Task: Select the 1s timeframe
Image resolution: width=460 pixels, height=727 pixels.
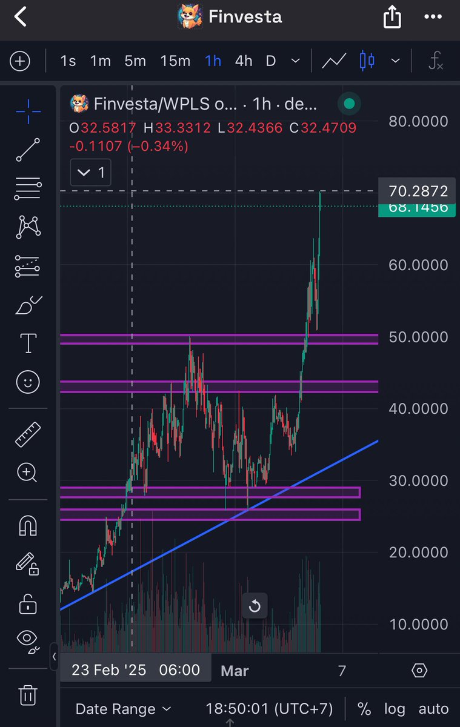Action: pyautogui.click(x=68, y=61)
